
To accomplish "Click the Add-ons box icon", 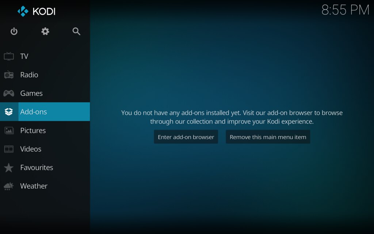I will [9, 112].
